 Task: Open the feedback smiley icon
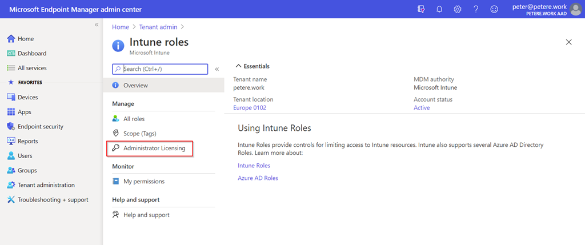pyautogui.click(x=494, y=9)
